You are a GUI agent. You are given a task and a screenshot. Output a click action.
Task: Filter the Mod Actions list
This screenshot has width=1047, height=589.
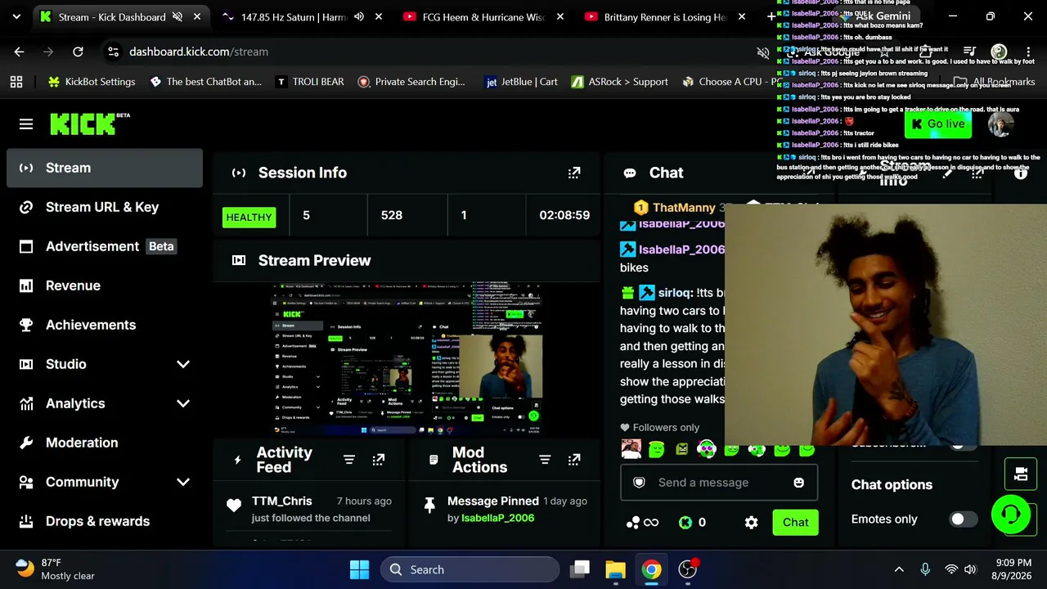pos(545,460)
